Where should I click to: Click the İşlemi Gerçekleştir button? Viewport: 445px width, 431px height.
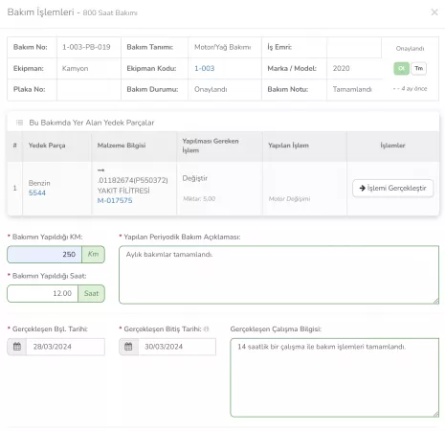coord(392,188)
